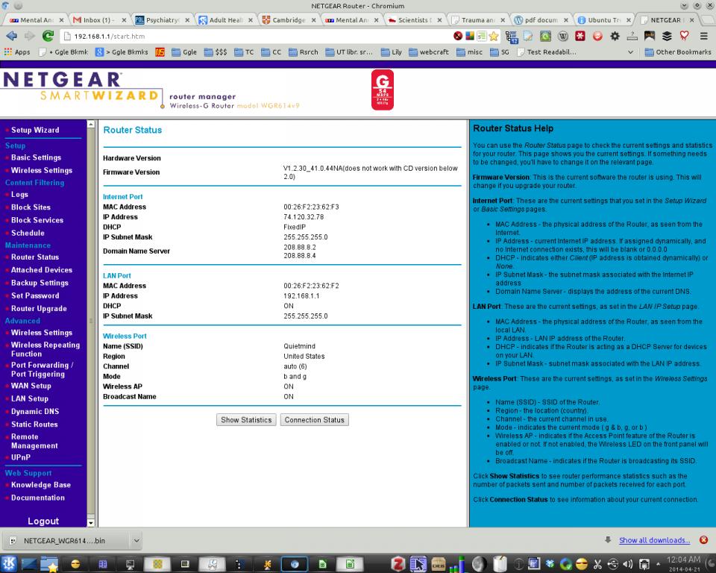Click the Wikipedia extension icon in the toolbar
The image size is (716, 573).
click(562, 36)
